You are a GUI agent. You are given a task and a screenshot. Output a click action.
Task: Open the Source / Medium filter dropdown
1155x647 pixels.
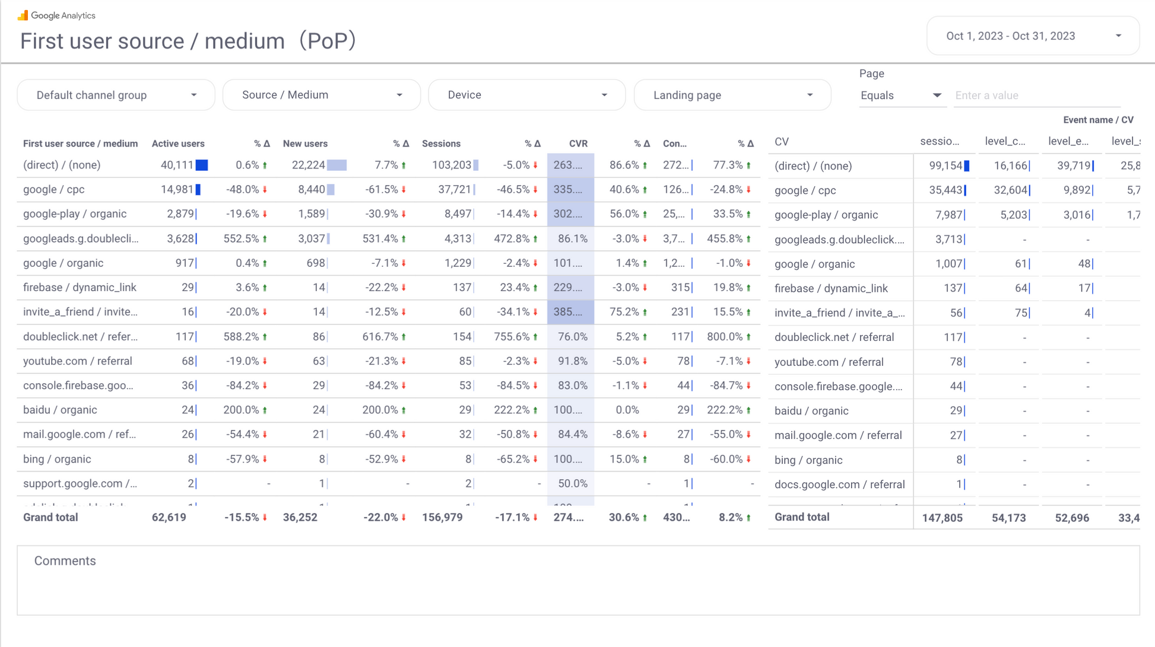321,95
